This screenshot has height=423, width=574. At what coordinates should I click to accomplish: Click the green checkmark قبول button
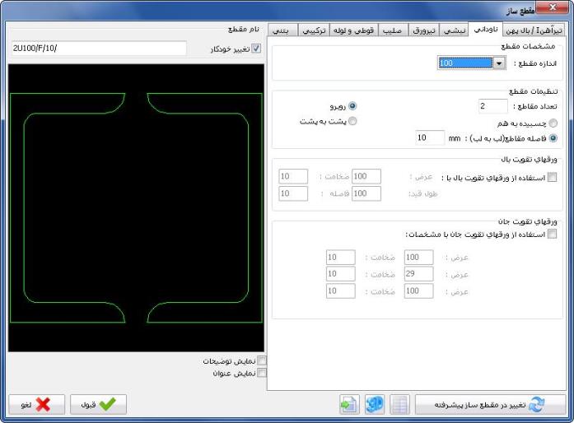[x=98, y=405]
